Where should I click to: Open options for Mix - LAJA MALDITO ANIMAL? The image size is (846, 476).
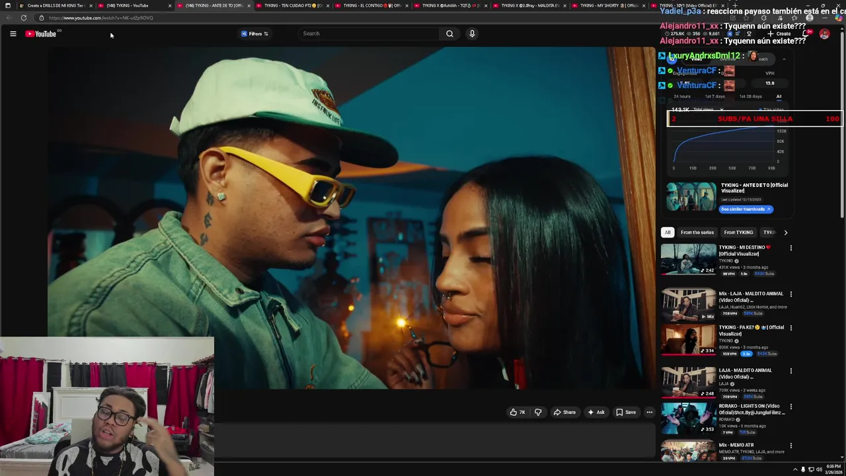(x=790, y=294)
